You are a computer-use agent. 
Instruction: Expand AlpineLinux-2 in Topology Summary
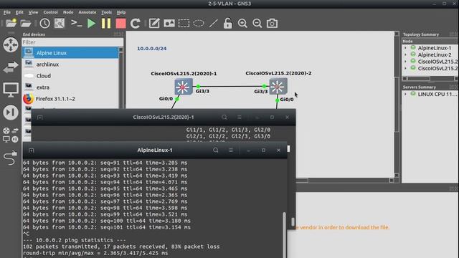(x=405, y=54)
